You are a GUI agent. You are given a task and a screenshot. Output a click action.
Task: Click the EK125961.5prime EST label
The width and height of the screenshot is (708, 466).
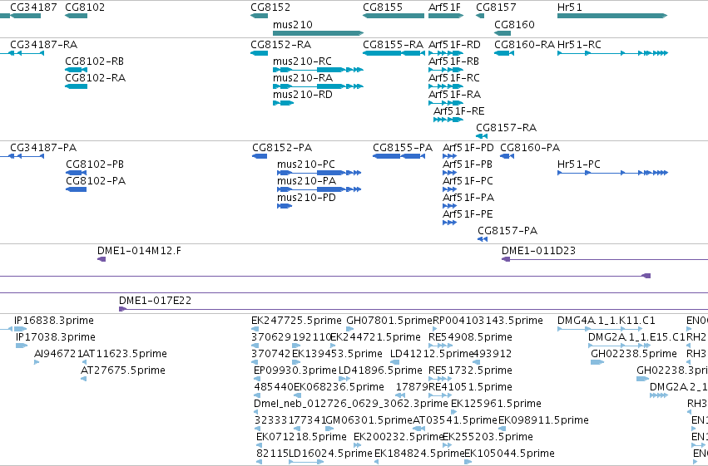coord(496,404)
